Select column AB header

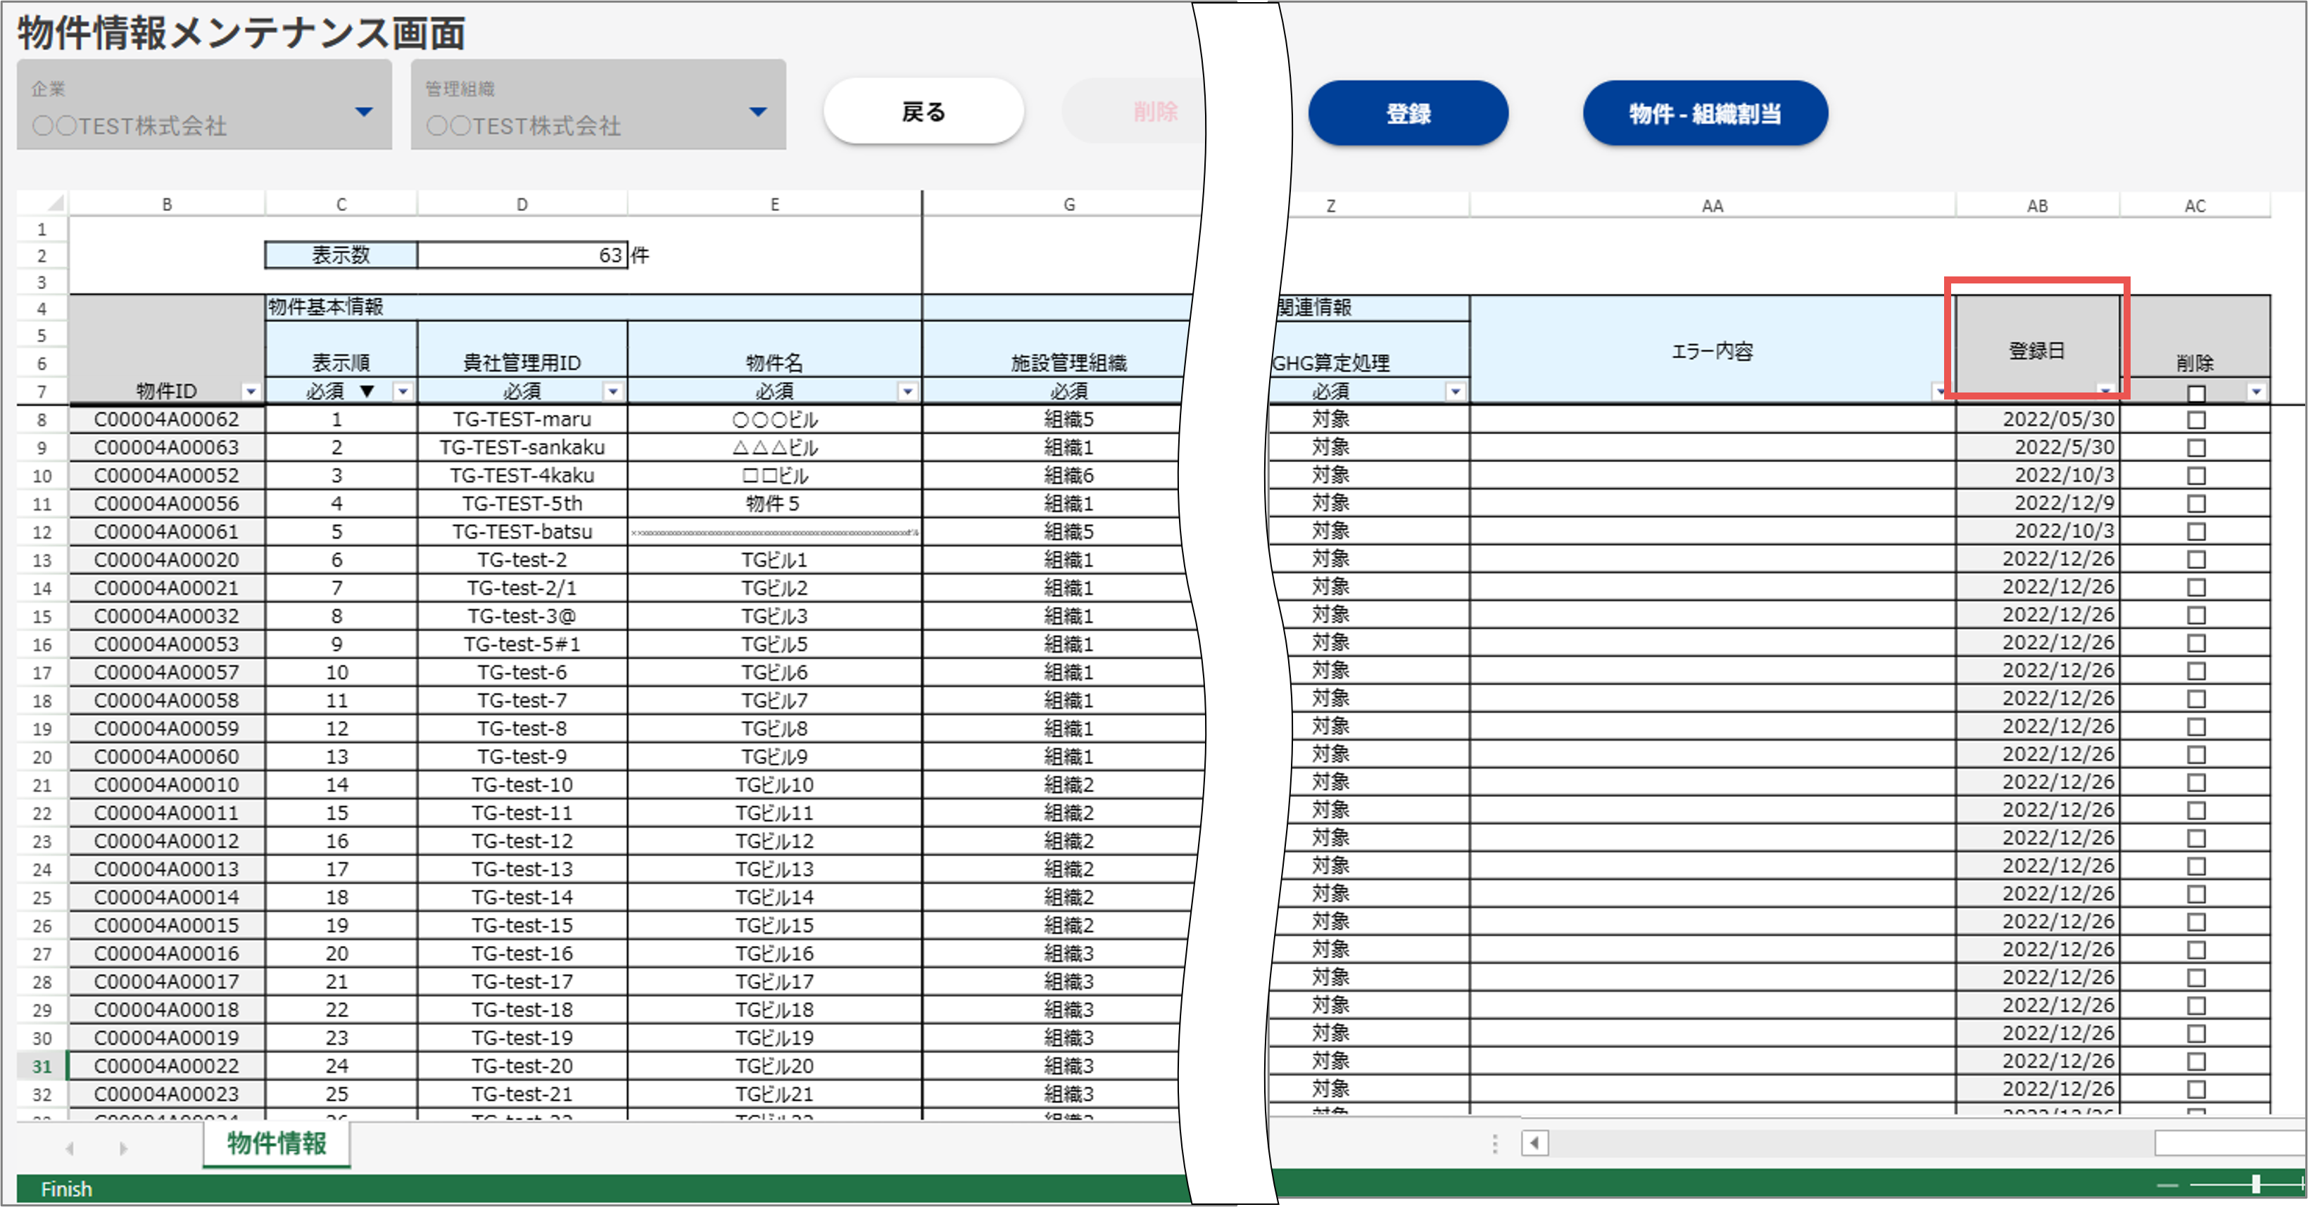click(x=2038, y=206)
